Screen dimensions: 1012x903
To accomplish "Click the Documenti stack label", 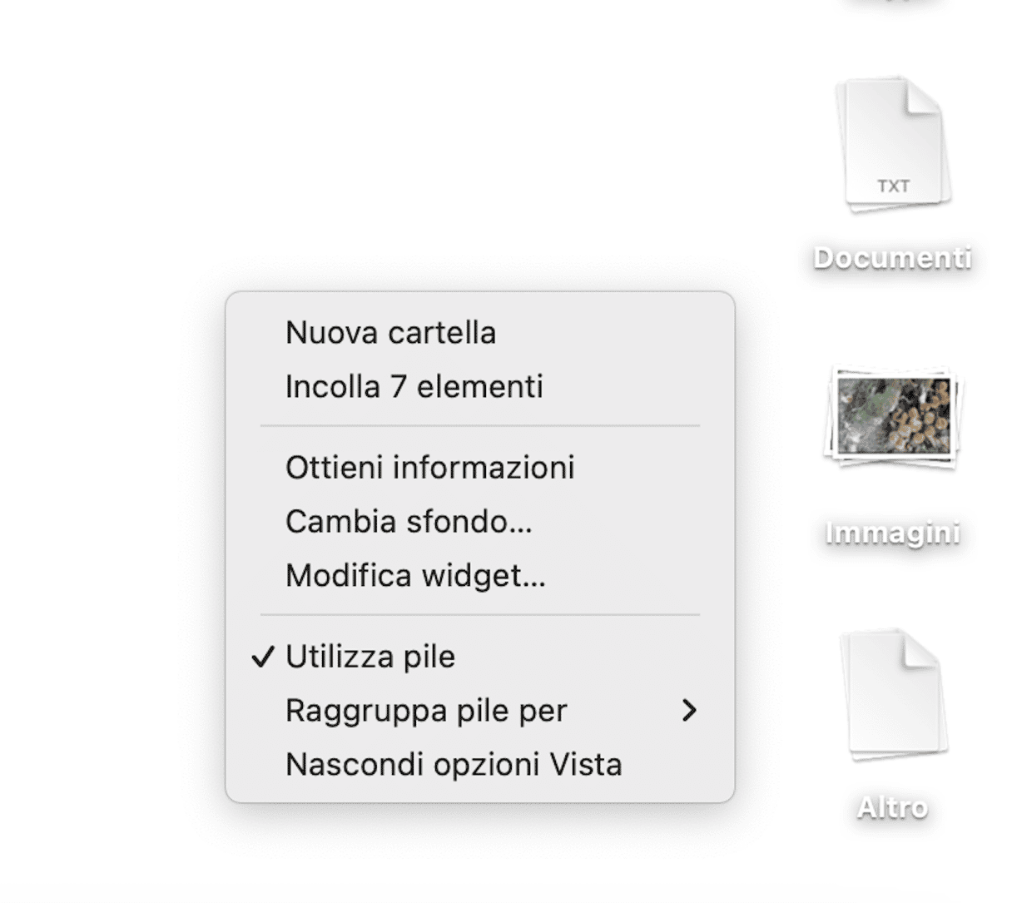I will (893, 258).
